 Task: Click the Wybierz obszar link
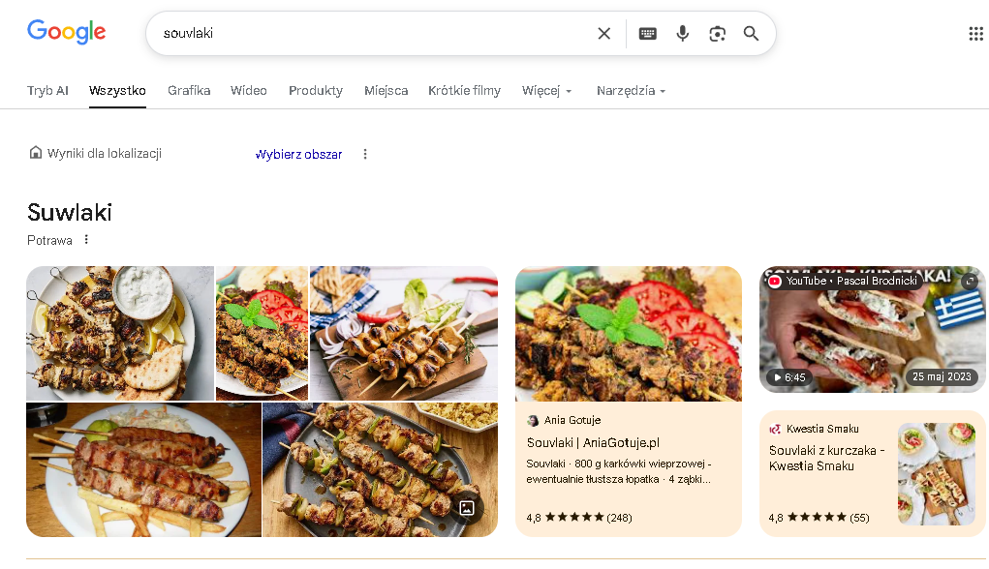point(299,155)
